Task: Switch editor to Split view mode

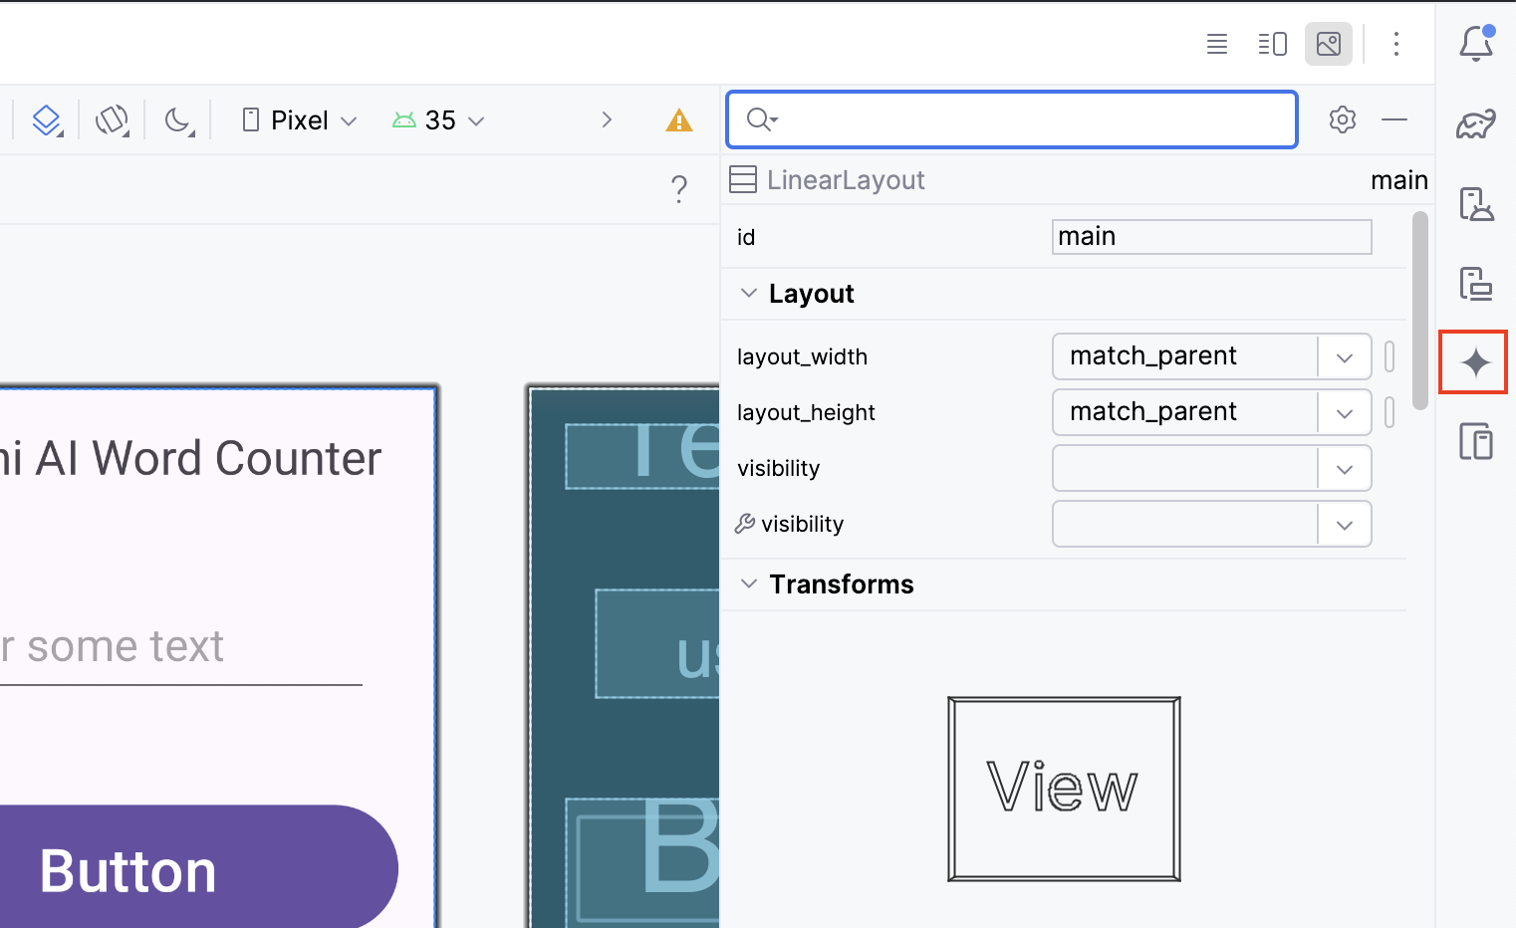Action: pyautogui.click(x=1272, y=44)
